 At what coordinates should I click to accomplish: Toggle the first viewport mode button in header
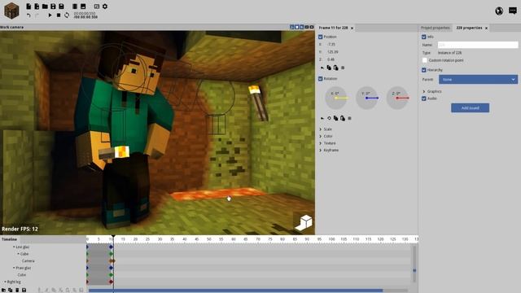(x=291, y=27)
